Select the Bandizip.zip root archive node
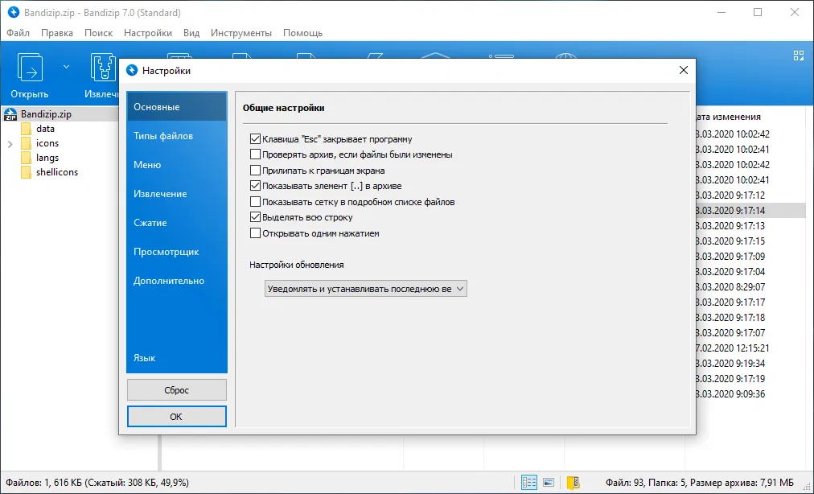This screenshot has width=814, height=494. [46, 113]
